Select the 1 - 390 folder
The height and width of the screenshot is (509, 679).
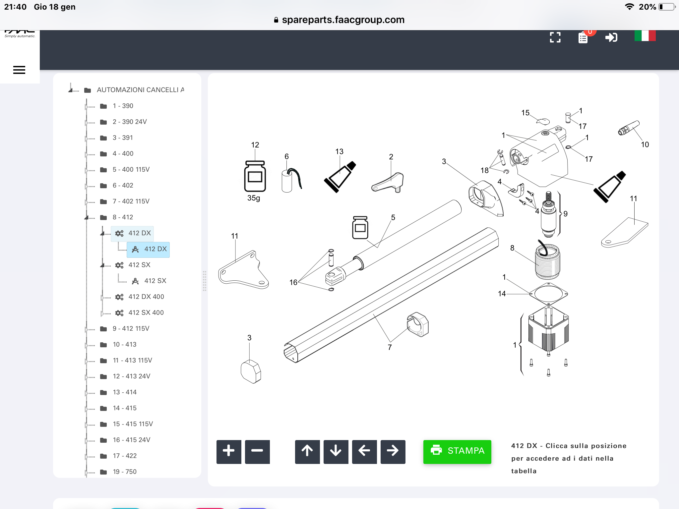123,106
